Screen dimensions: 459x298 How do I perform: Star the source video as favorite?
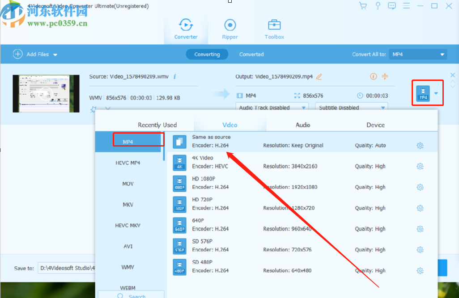point(94,109)
